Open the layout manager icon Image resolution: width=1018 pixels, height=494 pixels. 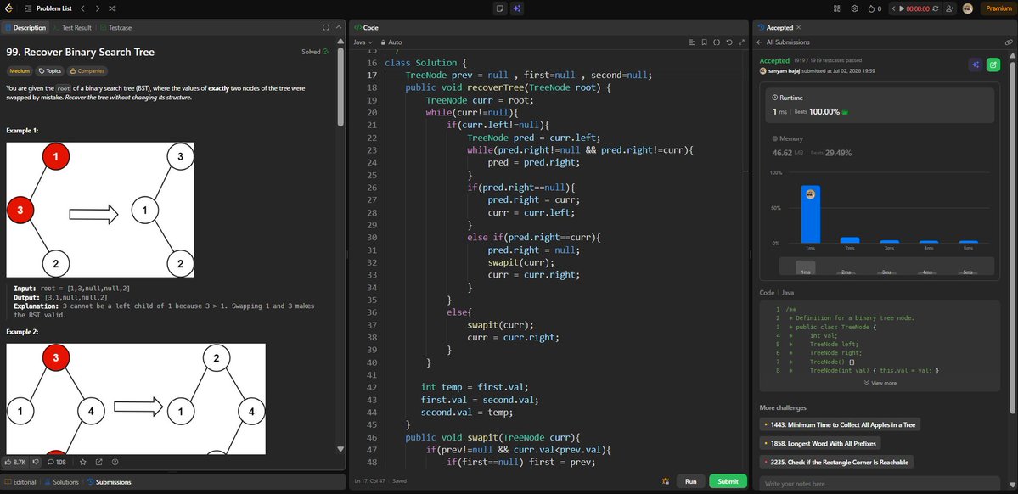coord(837,8)
